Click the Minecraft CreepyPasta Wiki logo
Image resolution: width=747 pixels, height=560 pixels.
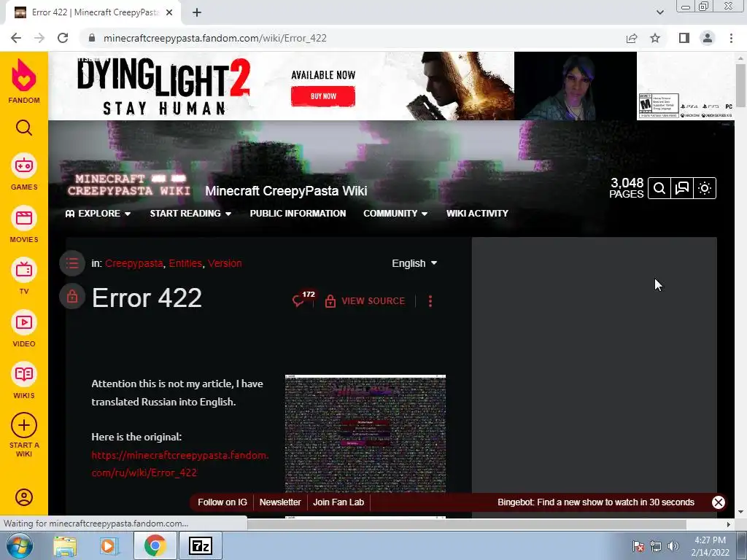[x=128, y=184]
